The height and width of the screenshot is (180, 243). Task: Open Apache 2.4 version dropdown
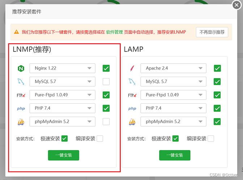(174, 68)
